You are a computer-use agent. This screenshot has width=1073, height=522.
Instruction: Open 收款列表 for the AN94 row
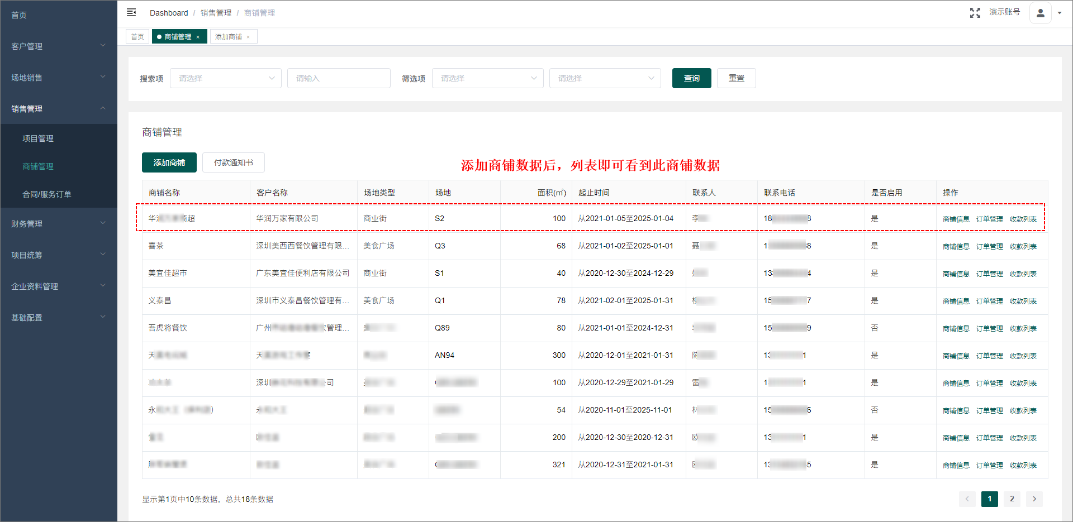pyautogui.click(x=1023, y=356)
